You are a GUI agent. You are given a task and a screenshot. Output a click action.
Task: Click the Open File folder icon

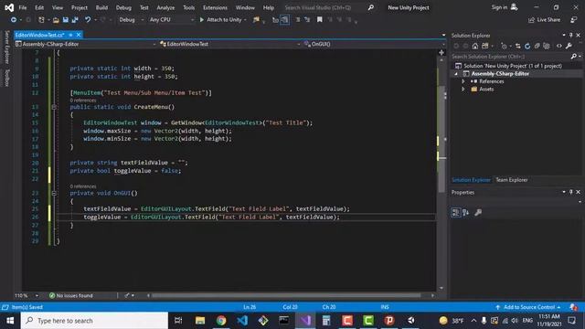click(56, 20)
